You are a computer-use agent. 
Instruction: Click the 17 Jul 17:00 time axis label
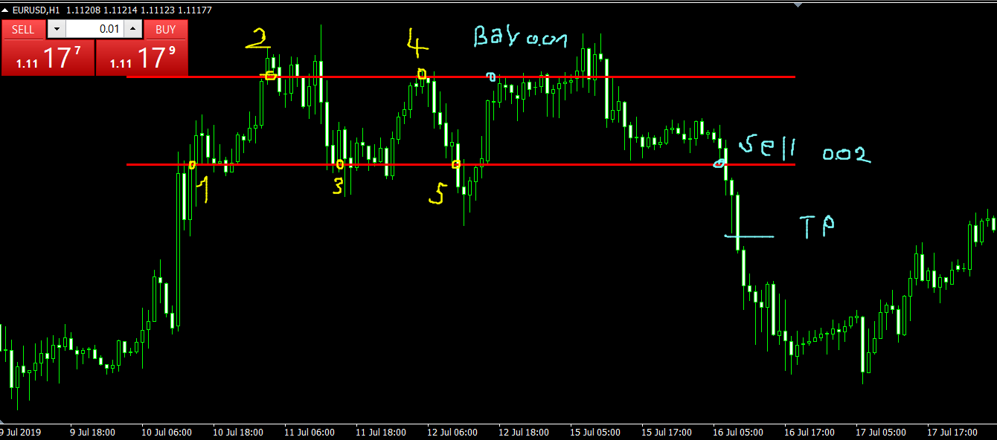(952, 432)
